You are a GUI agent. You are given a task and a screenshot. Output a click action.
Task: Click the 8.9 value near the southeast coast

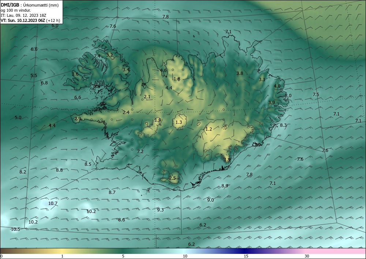tap(225, 186)
